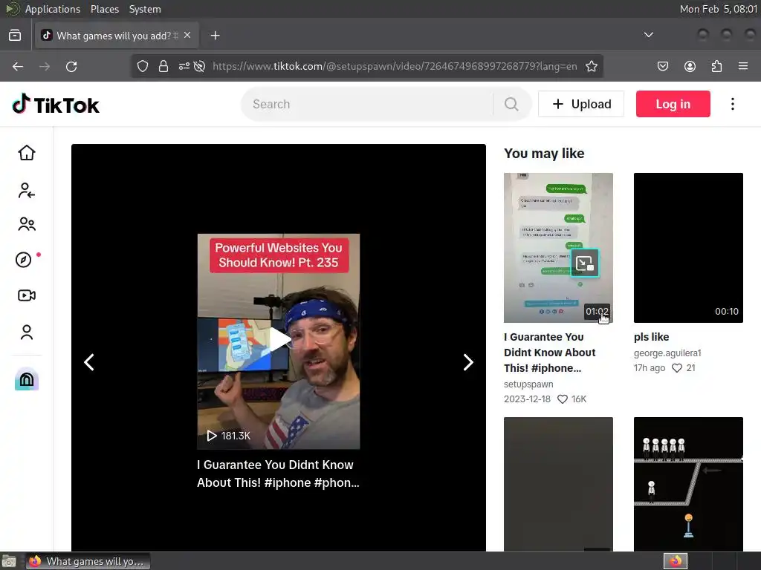This screenshot has height=570, width=761.
Task: Open the dark gray video thumbnail
Action: coord(558,484)
